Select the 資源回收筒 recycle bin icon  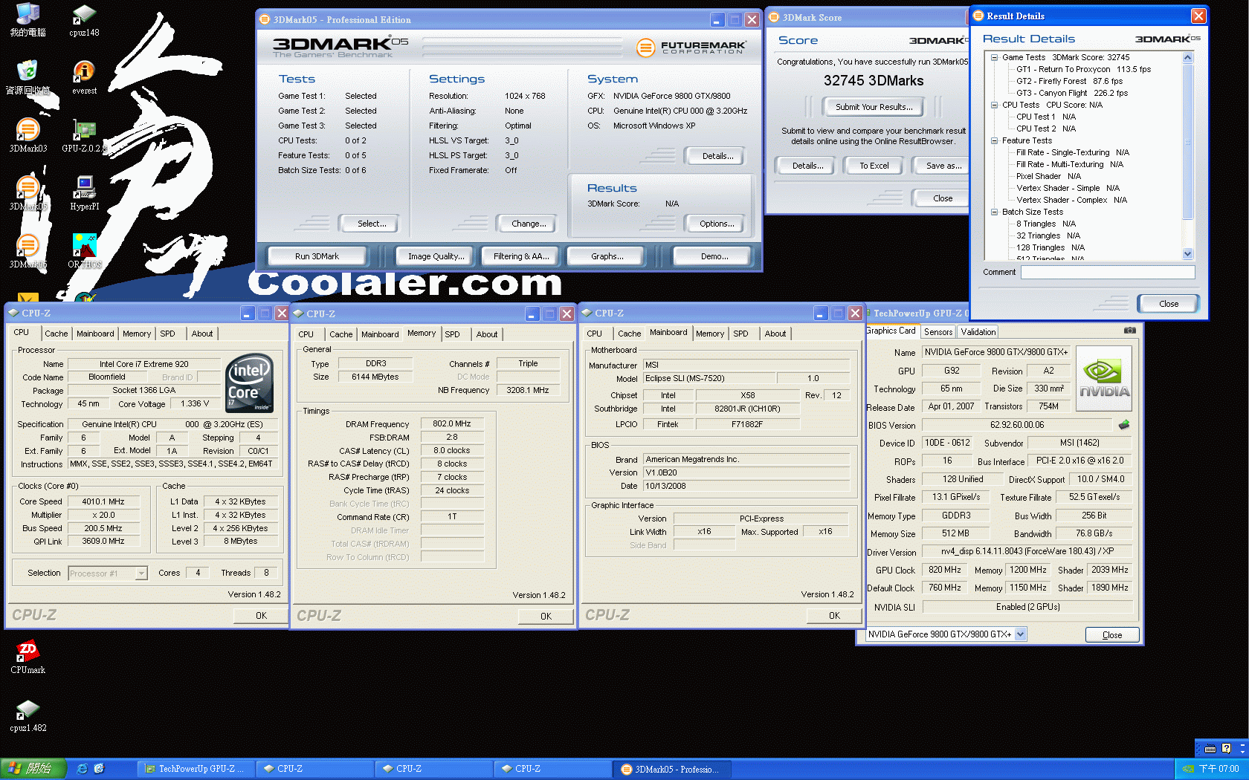pos(28,77)
